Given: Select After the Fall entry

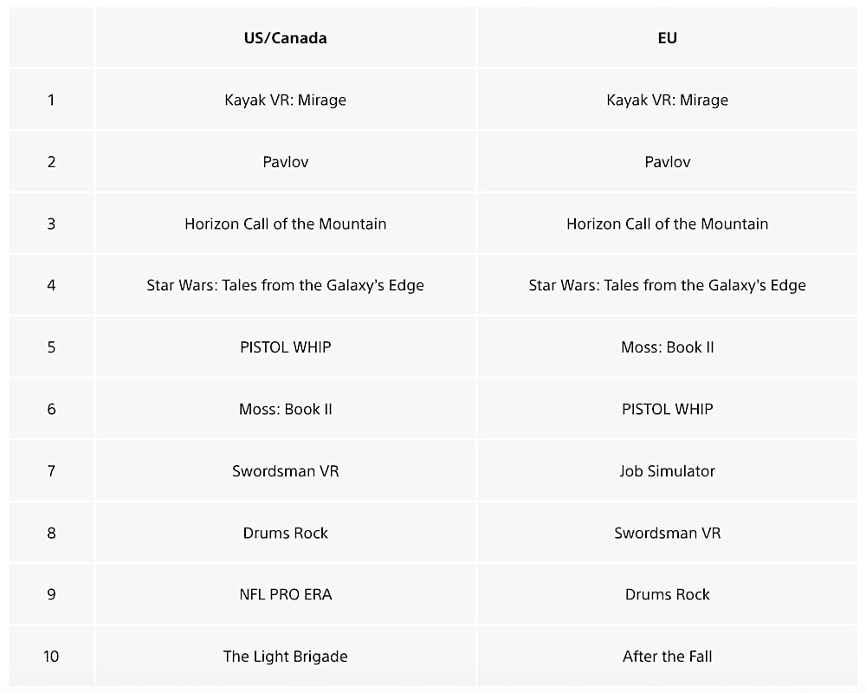Looking at the screenshot, I should [667, 657].
